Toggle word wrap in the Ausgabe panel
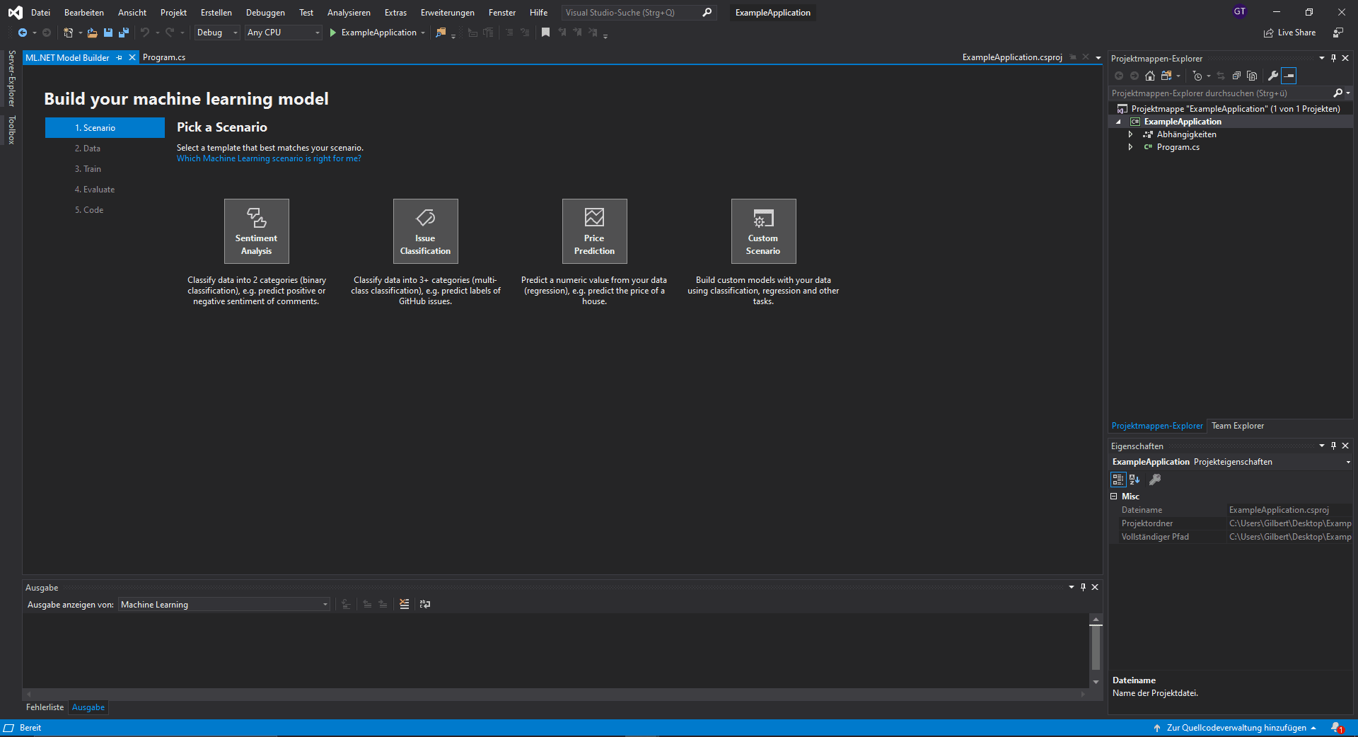The image size is (1358, 737). click(x=424, y=604)
